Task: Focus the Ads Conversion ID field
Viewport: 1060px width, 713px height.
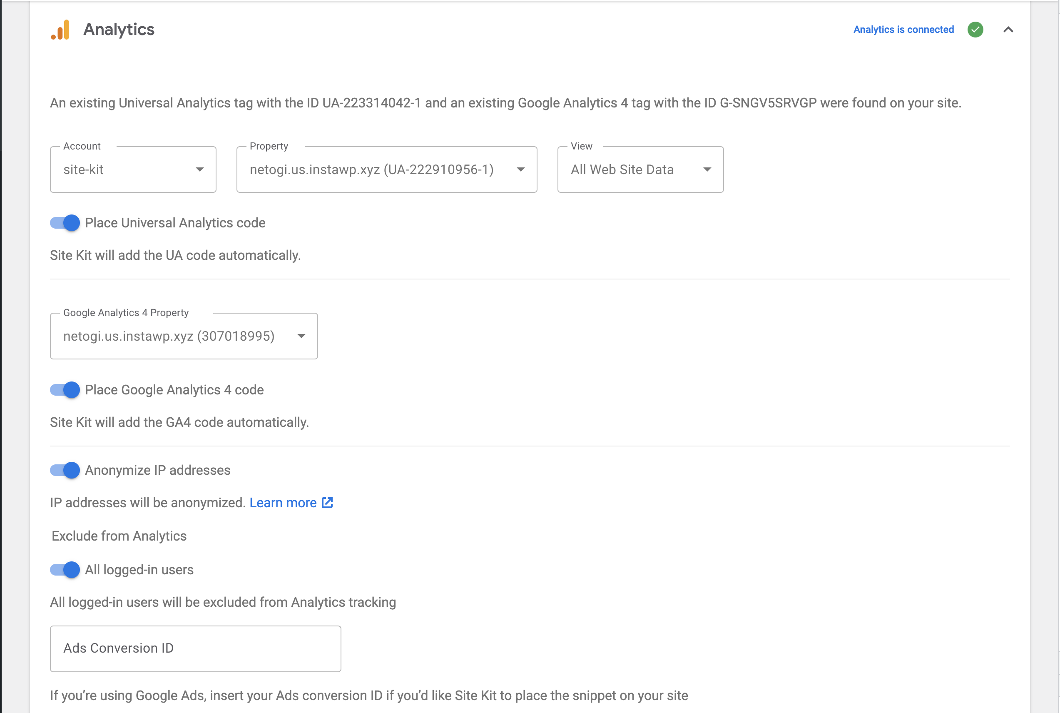Action: 195,648
